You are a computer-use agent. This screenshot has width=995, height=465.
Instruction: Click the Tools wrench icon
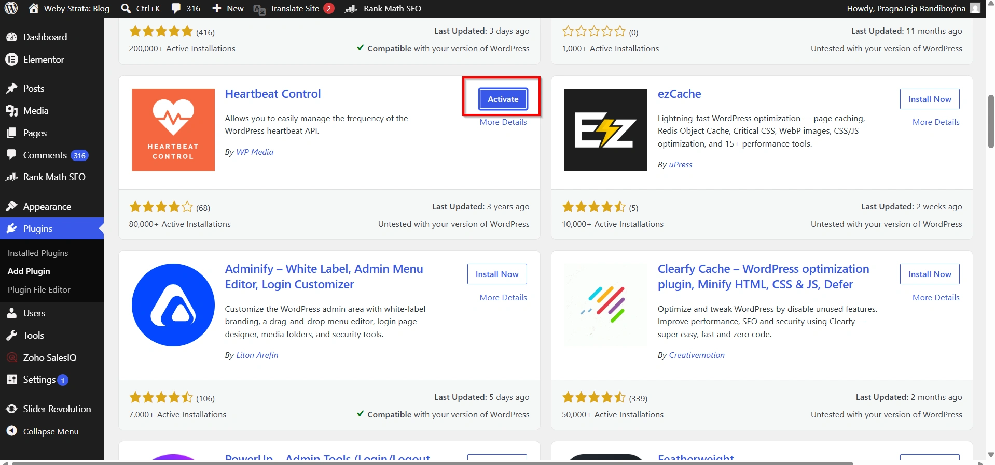coord(11,335)
